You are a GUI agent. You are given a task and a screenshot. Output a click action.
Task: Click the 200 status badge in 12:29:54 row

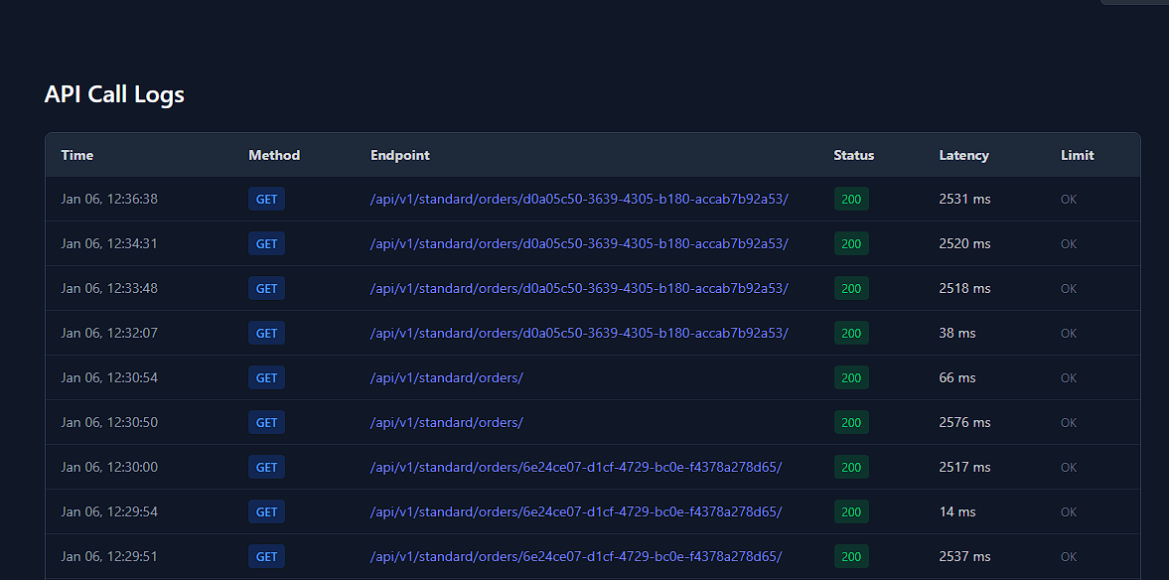pyautogui.click(x=851, y=511)
